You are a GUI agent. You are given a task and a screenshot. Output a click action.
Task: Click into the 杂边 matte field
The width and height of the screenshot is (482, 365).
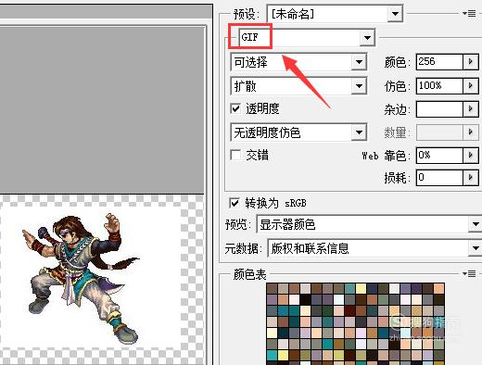coord(439,108)
